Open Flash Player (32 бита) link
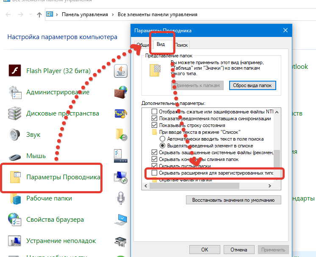The image size is (316, 257). [58, 71]
